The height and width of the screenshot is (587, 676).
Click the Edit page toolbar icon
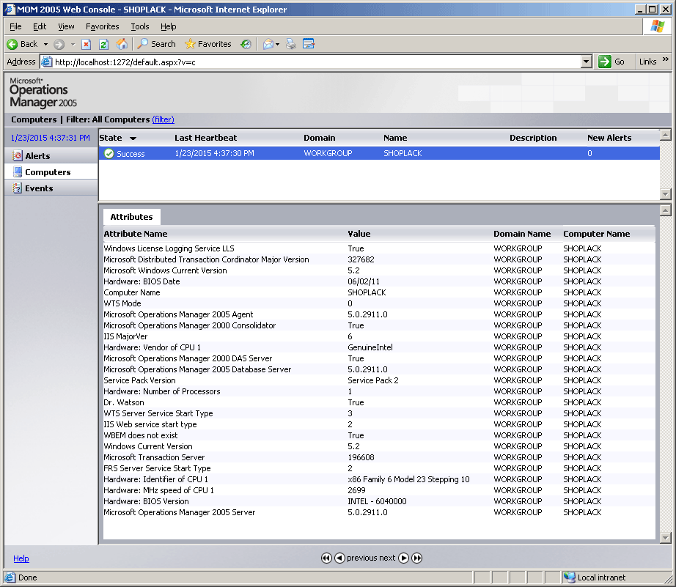pos(309,44)
